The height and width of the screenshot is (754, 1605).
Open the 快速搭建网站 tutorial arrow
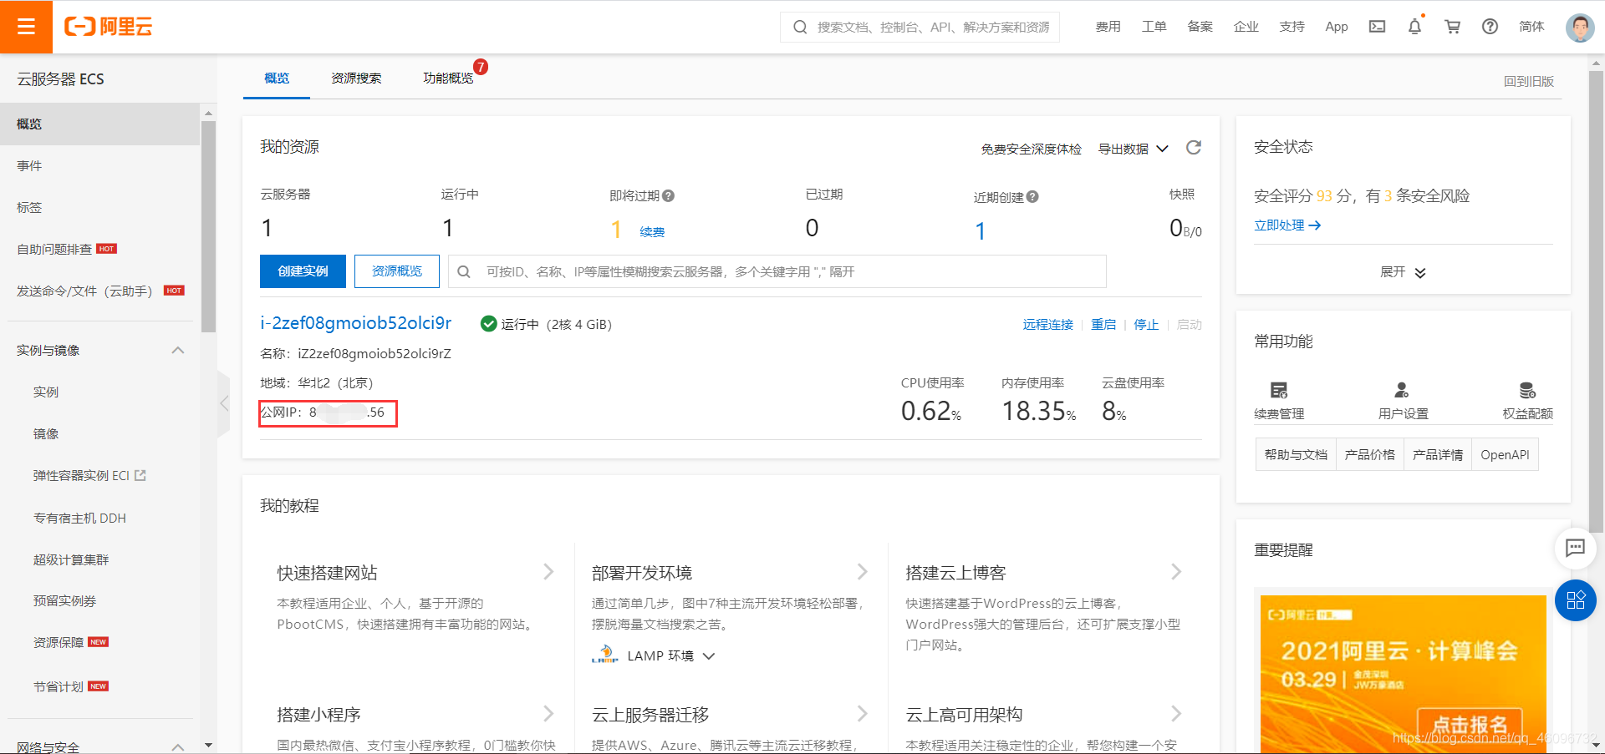(548, 572)
